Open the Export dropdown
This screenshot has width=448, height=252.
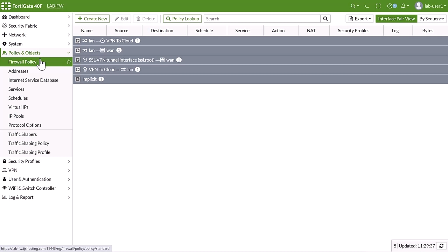coord(359,19)
